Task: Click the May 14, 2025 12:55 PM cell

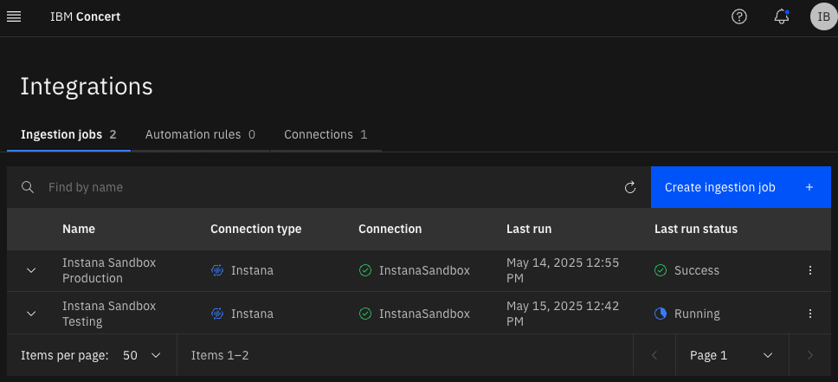Action: (563, 271)
